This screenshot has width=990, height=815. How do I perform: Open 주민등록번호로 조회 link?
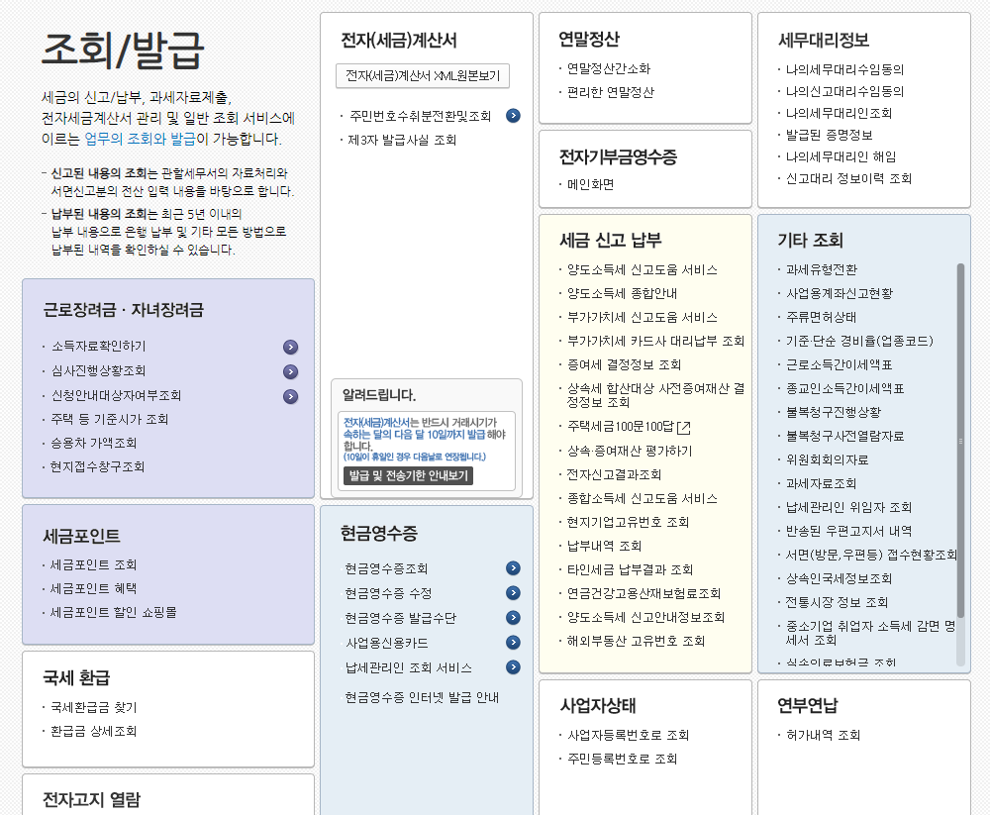coord(622,759)
